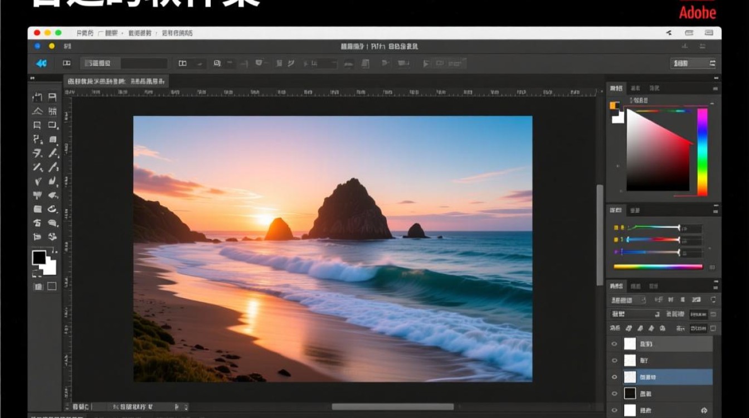Click the white background color swatch in the toolbox

tap(50, 268)
